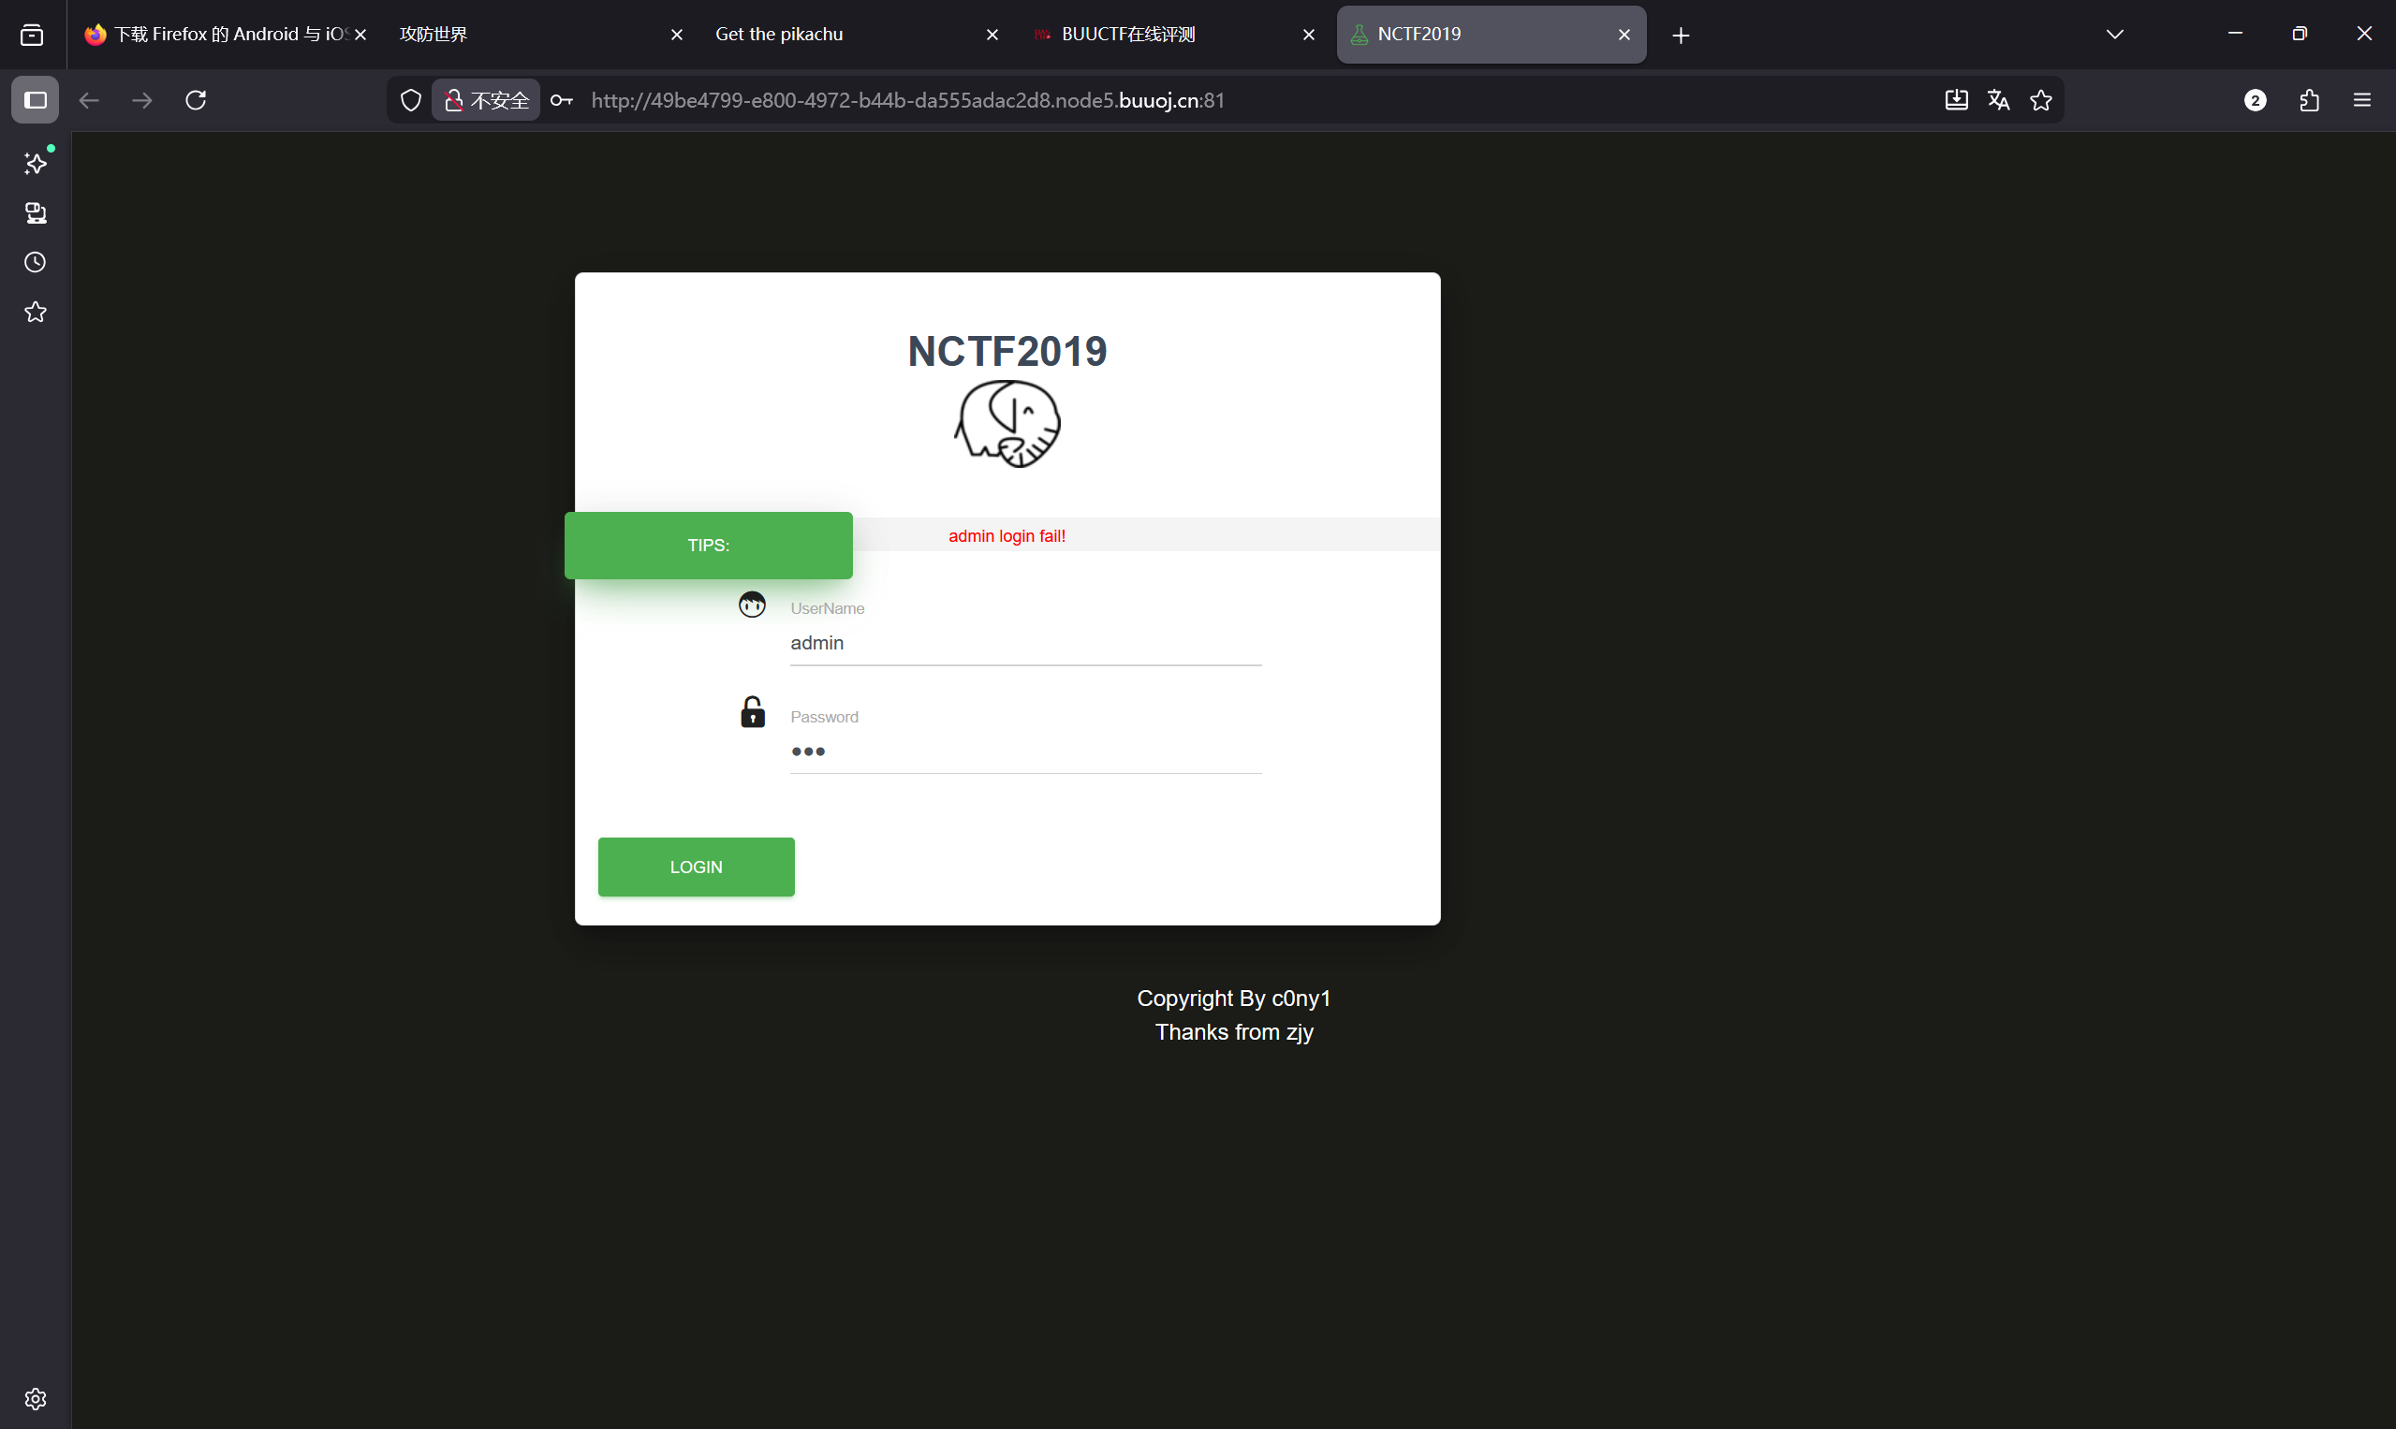
Task: Open a new tab with plus button
Action: (x=1682, y=36)
